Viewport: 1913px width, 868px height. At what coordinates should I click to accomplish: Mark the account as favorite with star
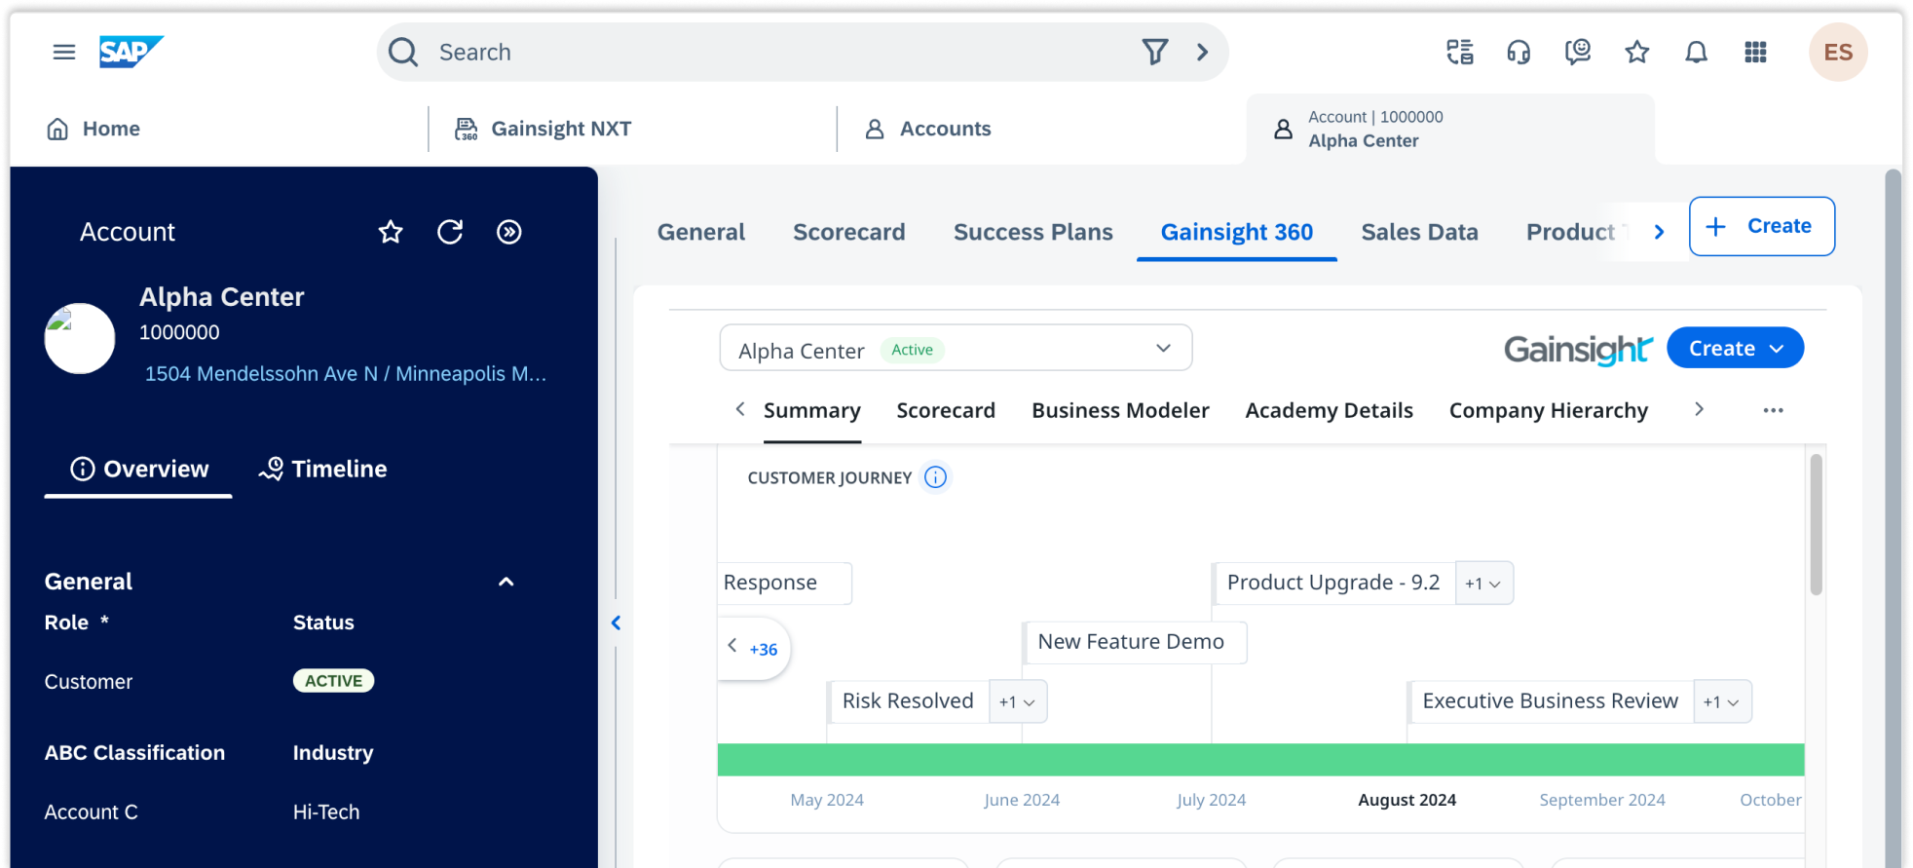391,232
